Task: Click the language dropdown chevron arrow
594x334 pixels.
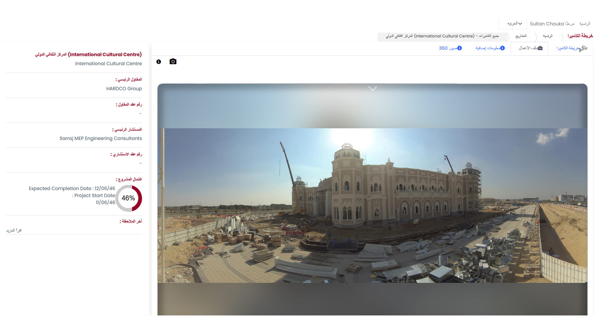Action: [x=520, y=24]
